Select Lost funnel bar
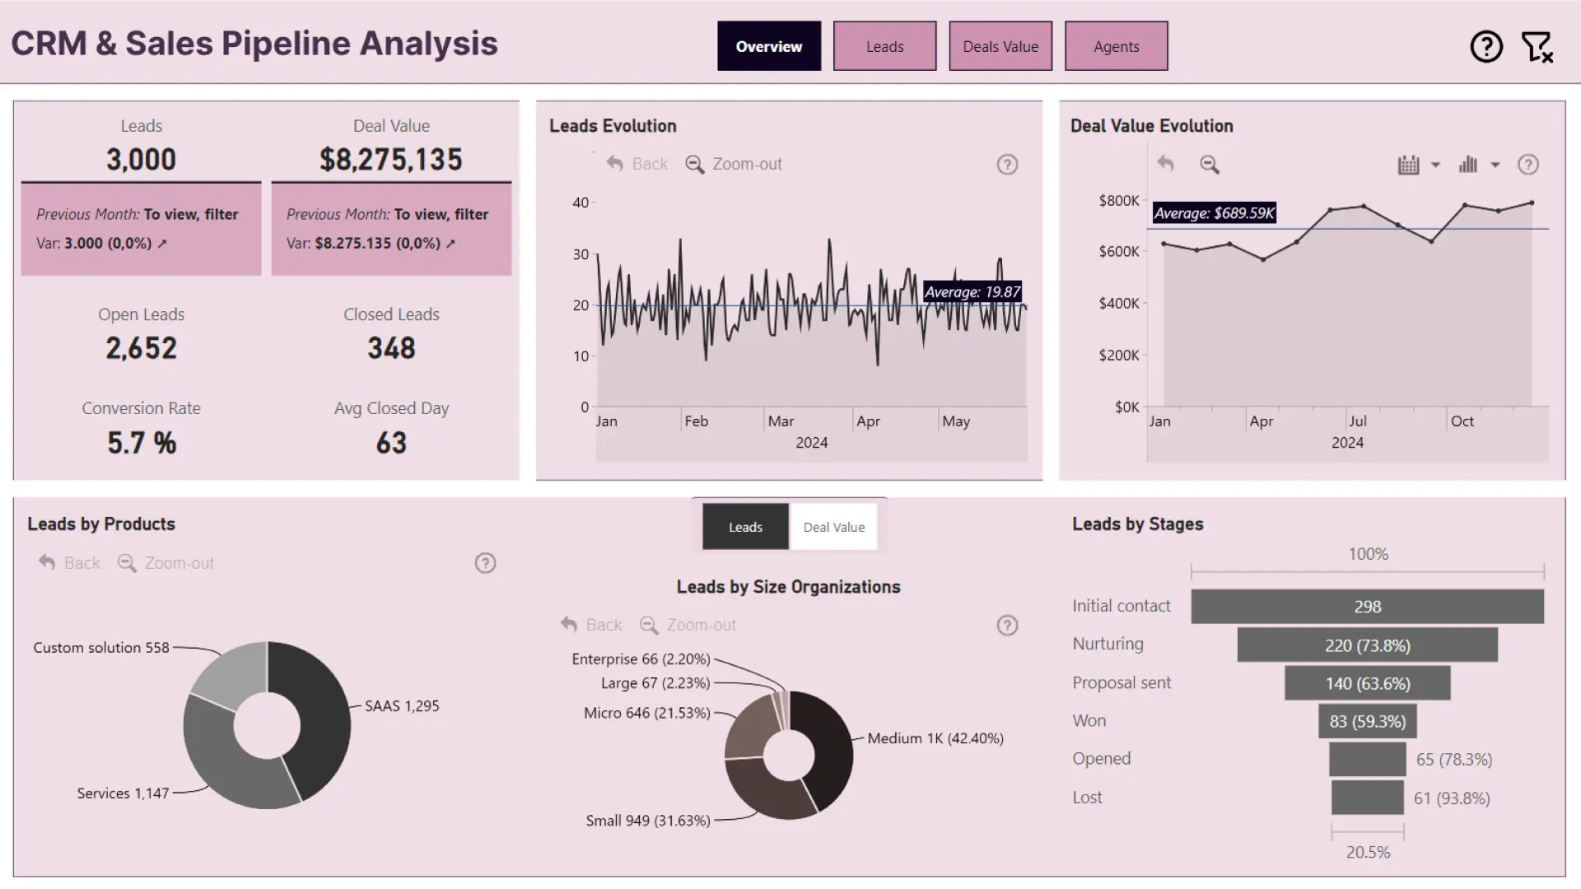 click(x=1368, y=798)
